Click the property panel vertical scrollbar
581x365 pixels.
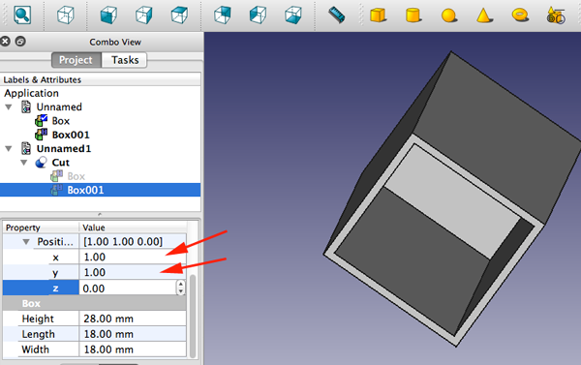(193, 315)
